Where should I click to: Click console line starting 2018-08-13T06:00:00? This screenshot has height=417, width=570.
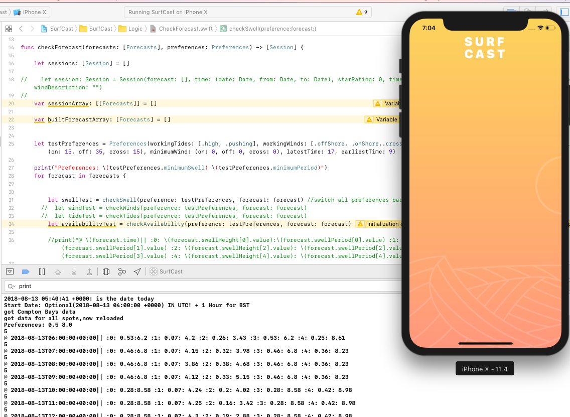(175, 338)
